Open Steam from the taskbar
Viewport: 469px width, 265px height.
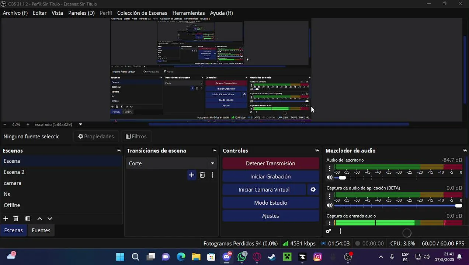[272, 257]
